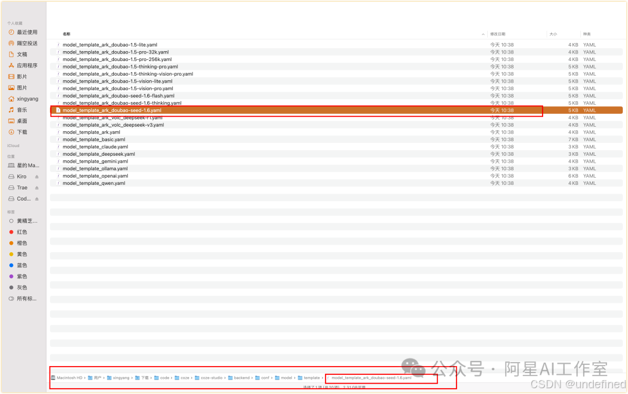Eject the Kiro volume

click(x=37, y=177)
